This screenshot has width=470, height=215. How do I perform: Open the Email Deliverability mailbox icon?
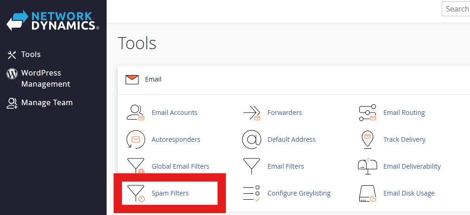pos(367,166)
